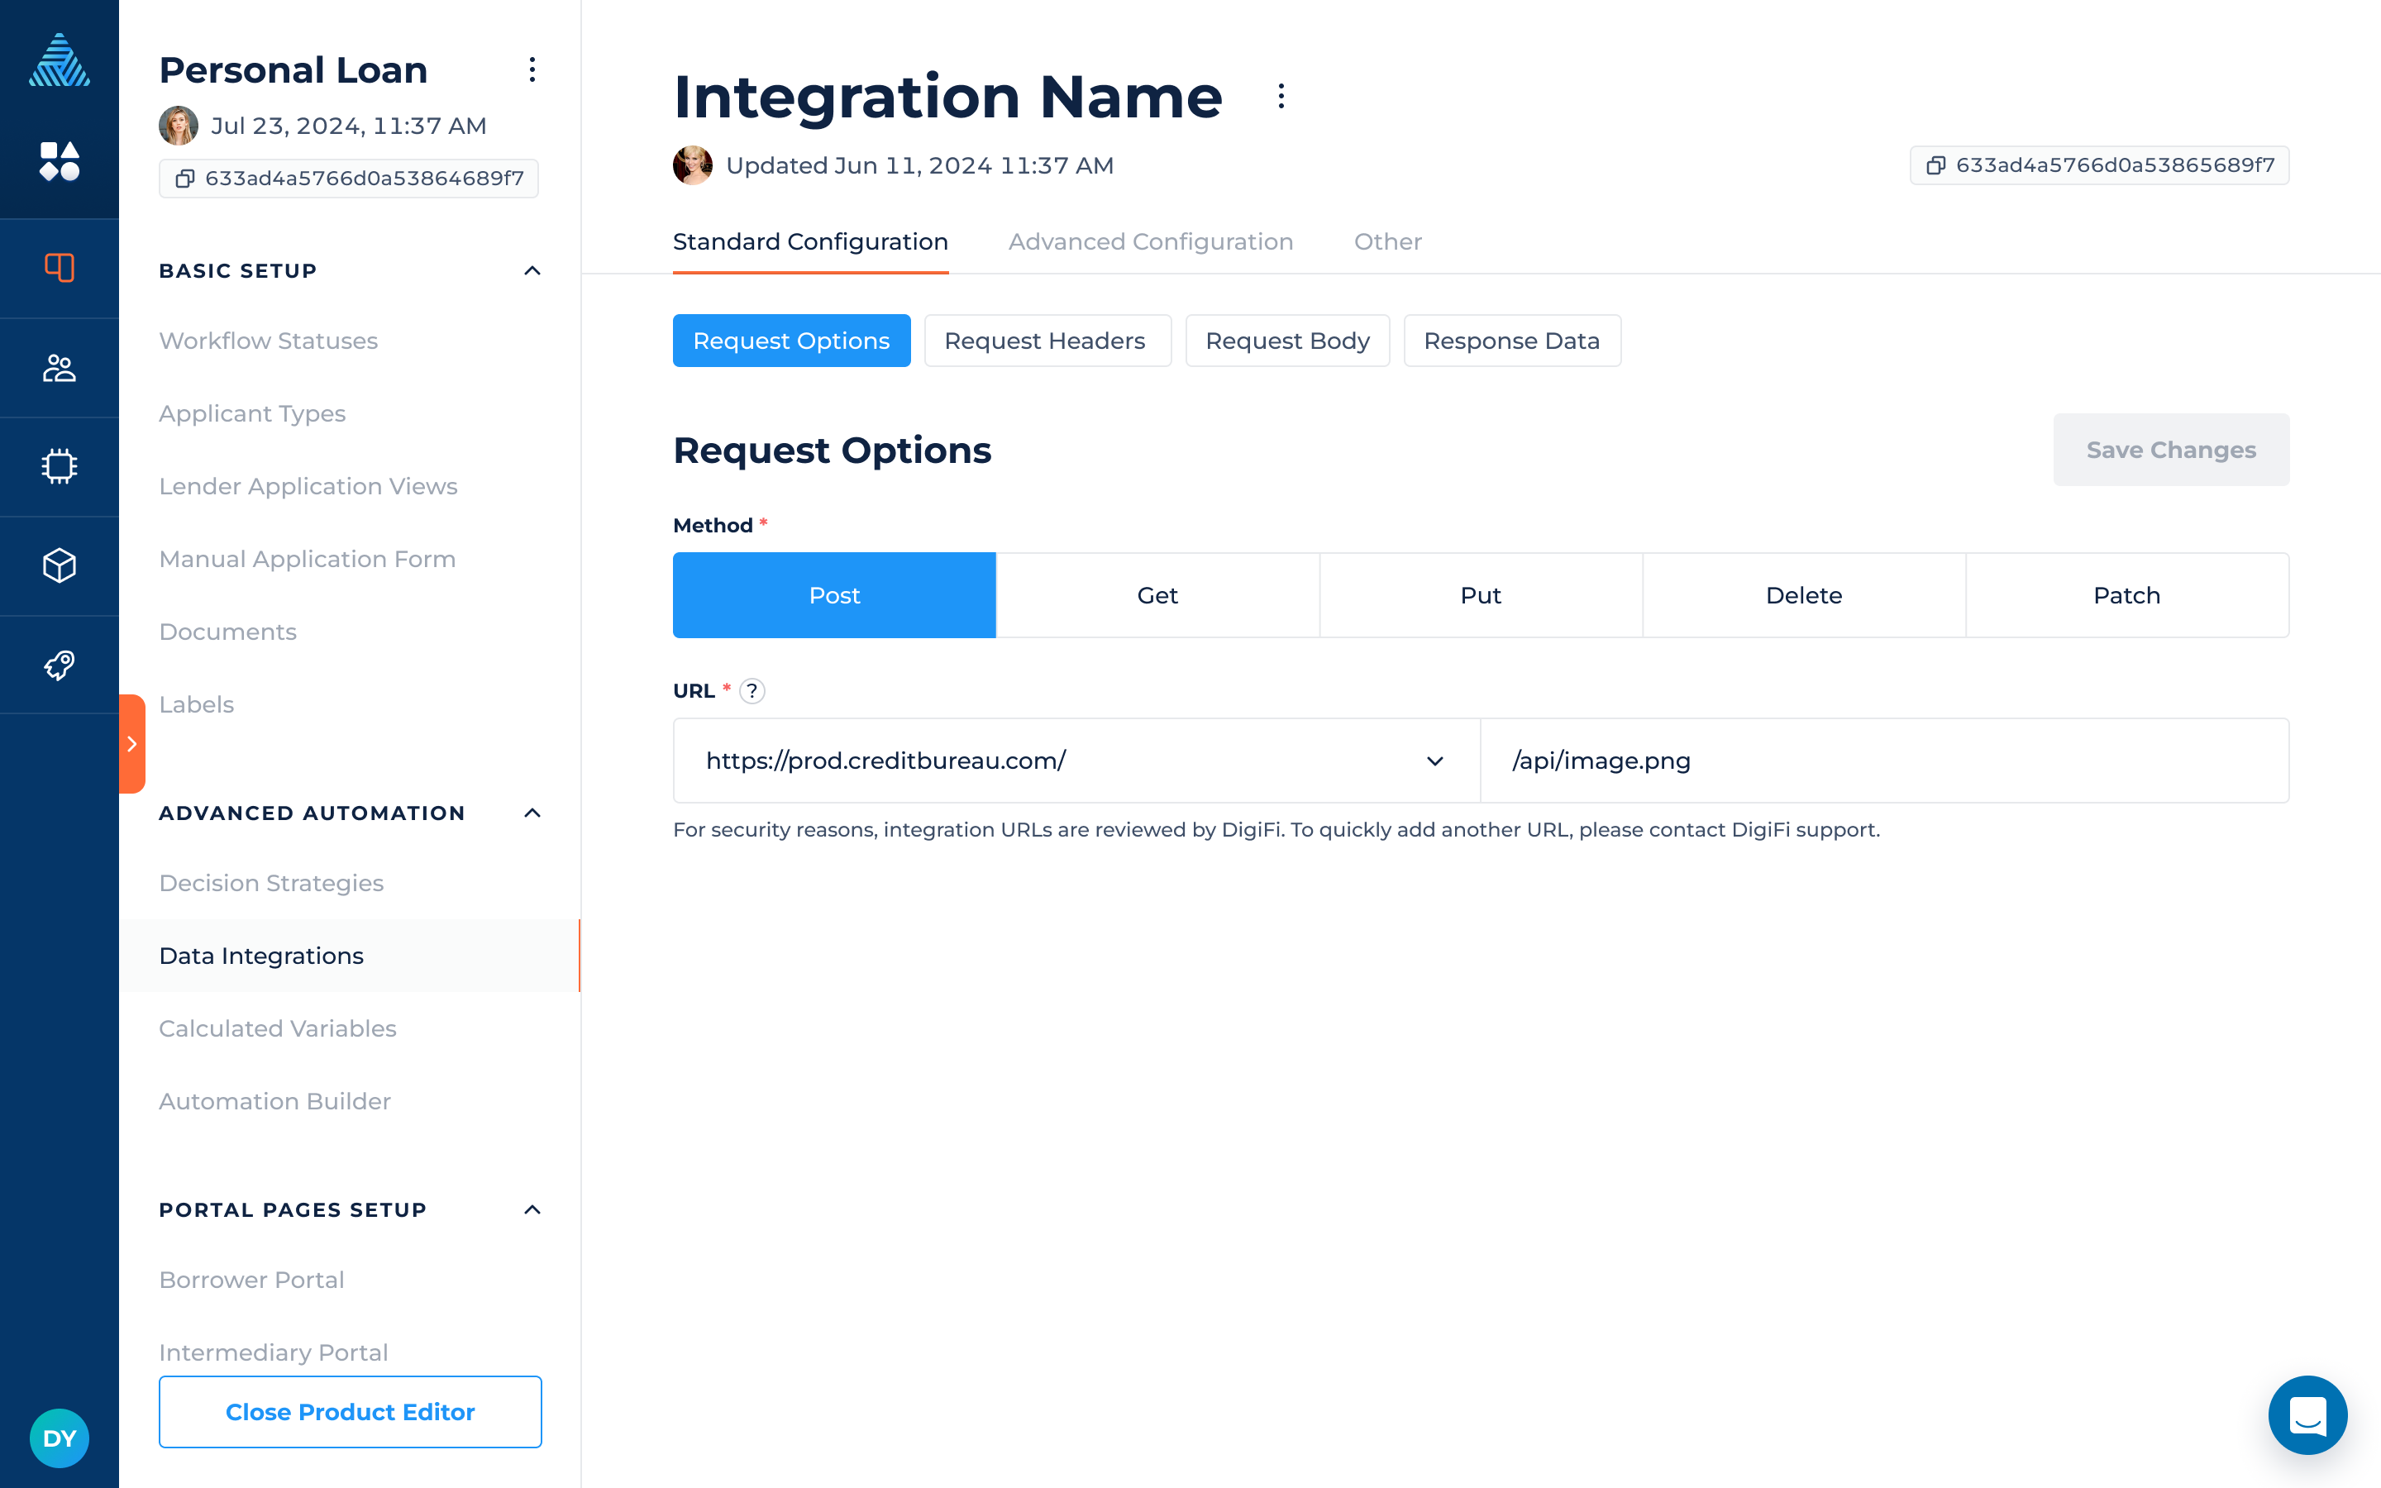Viewport: 2381px width, 1488px height.
Task: Click the rocket deployment sidebar icon
Action: click(x=59, y=665)
